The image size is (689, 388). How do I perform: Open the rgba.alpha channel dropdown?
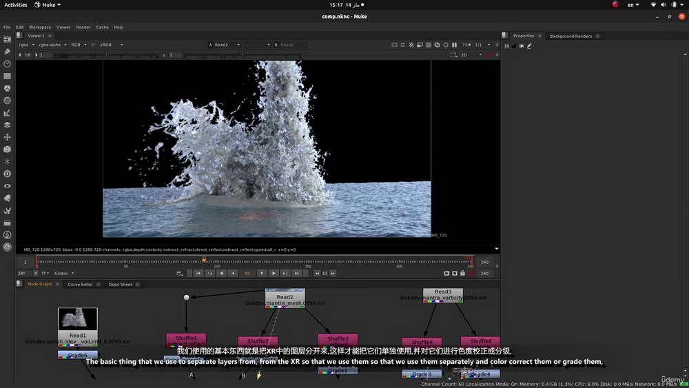point(52,45)
